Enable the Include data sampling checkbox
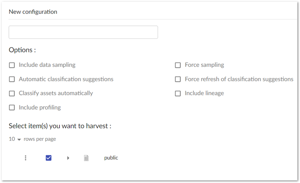Viewport: 300px width, 183px height. click(x=12, y=65)
